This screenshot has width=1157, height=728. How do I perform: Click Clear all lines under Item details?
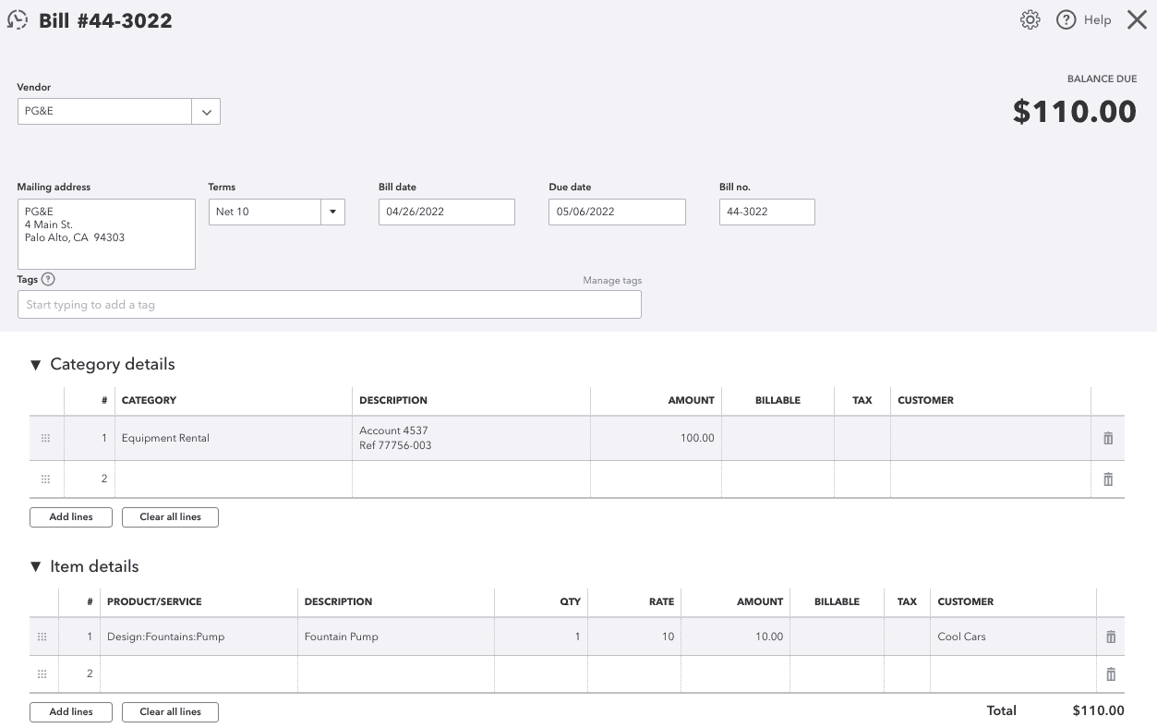coord(170,711)
